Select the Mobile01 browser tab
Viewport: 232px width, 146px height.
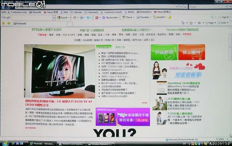[x=40, y=23]
